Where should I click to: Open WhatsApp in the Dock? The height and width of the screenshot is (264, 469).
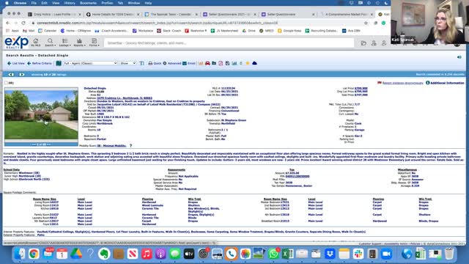(273, 254)
